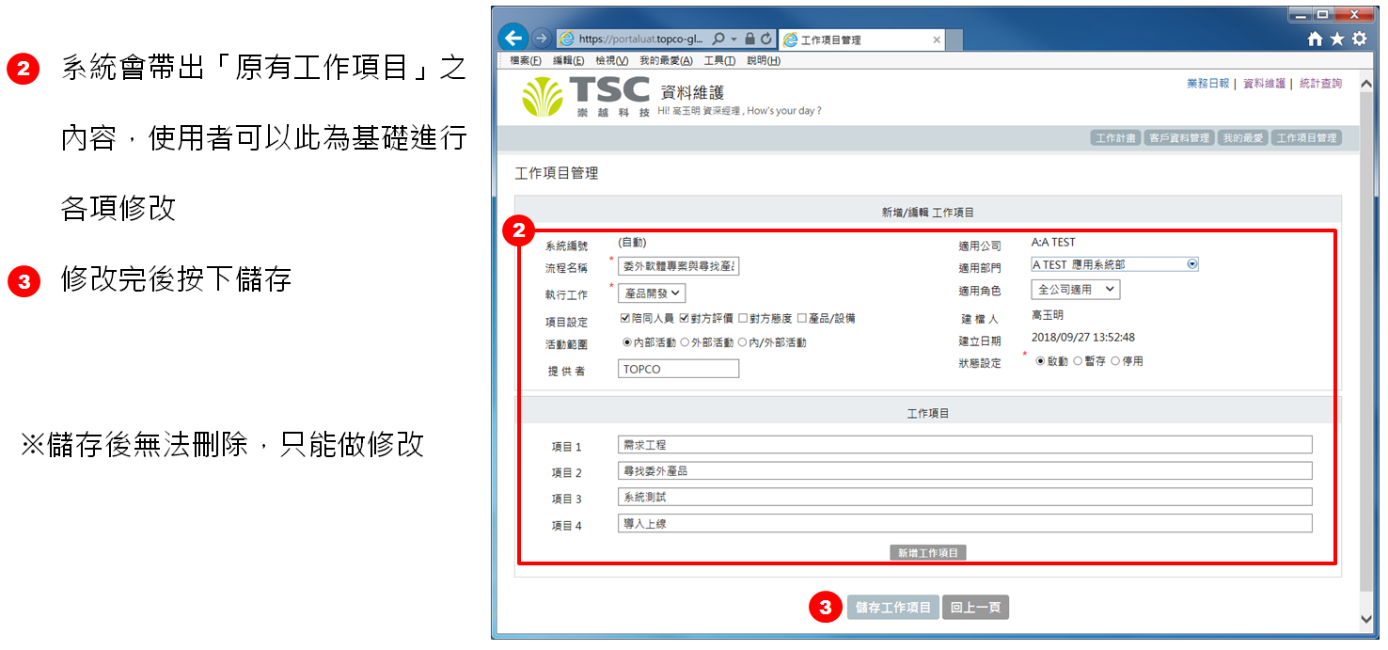Click the search magnifier in address bar

(718, 40)
